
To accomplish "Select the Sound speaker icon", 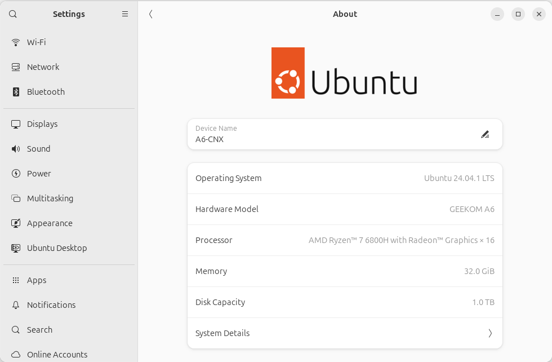I will coord(16,149).
